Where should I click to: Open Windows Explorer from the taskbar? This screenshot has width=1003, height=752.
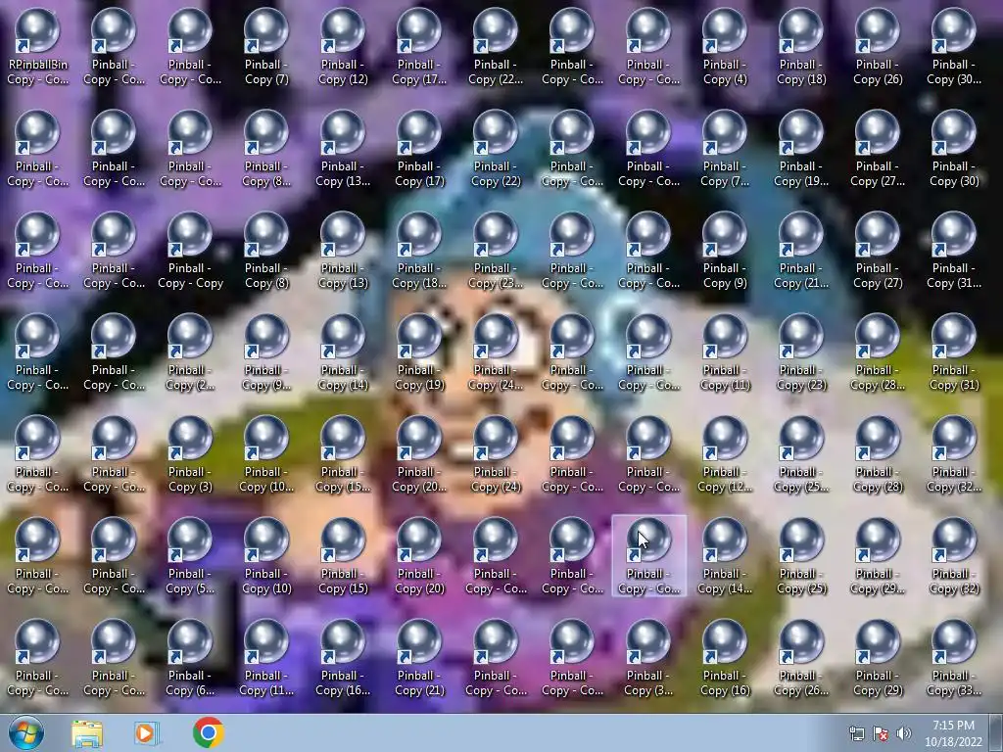click(87, 733)
